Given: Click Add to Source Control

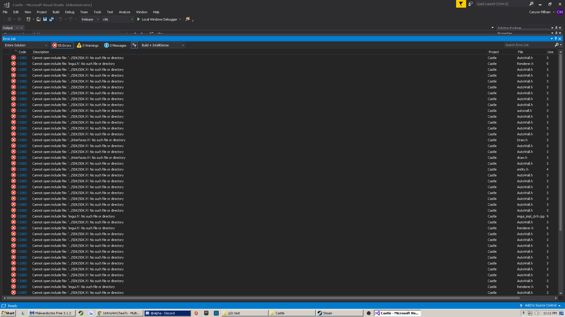Looking at the screenshot, I should (541, 305).
